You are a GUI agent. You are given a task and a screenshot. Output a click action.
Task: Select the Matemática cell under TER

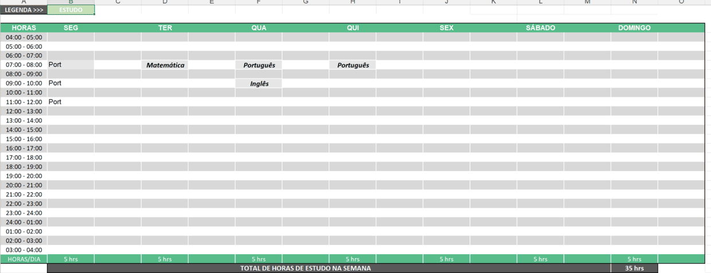coord(165,65)
